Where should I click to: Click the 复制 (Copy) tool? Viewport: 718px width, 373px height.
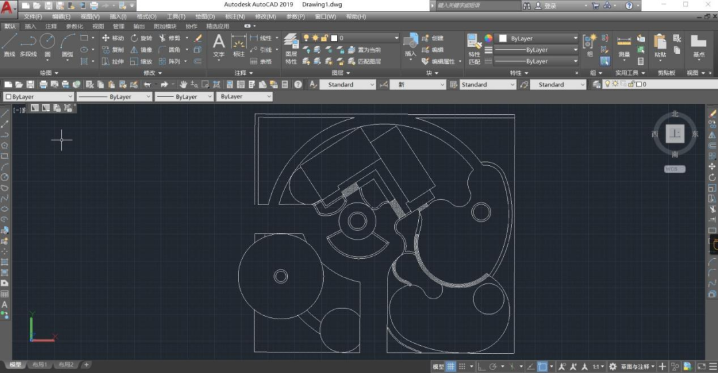(112, 49)
